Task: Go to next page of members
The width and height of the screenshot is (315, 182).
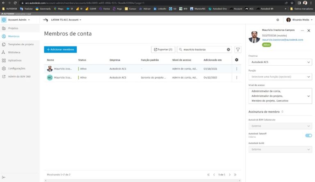Action: click(x=229, y=175)
